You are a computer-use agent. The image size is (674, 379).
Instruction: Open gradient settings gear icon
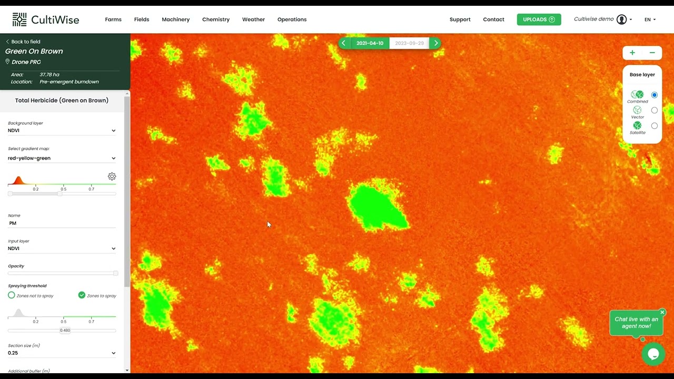click(x=112, y=176)
